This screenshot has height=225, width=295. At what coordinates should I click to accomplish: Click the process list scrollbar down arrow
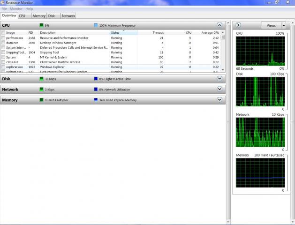(x=223, y=70)
